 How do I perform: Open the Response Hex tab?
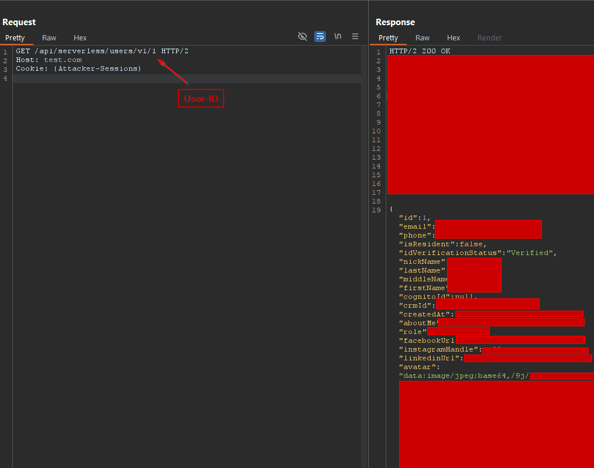454,38
